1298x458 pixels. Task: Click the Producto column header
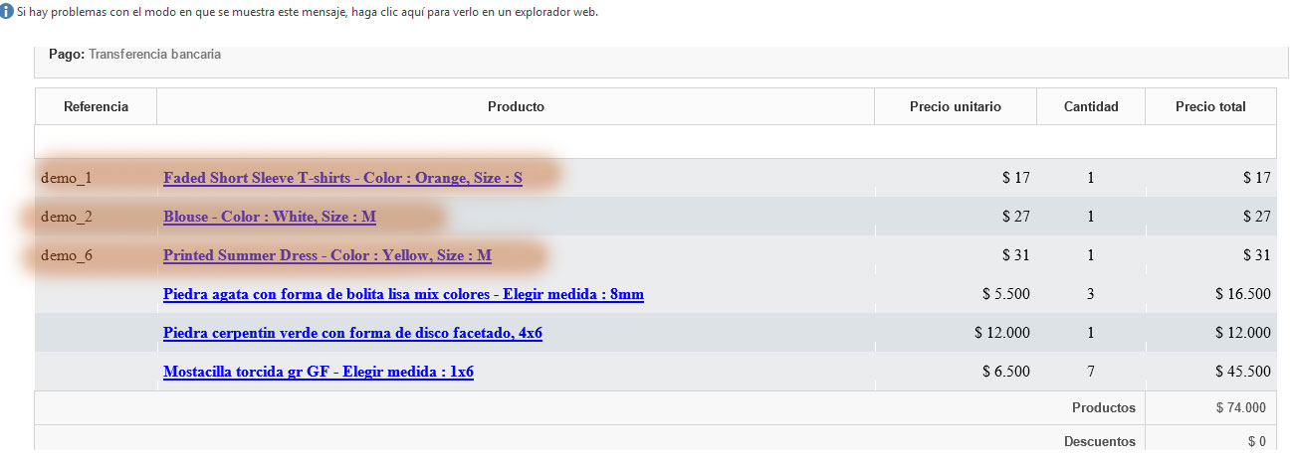516,106
